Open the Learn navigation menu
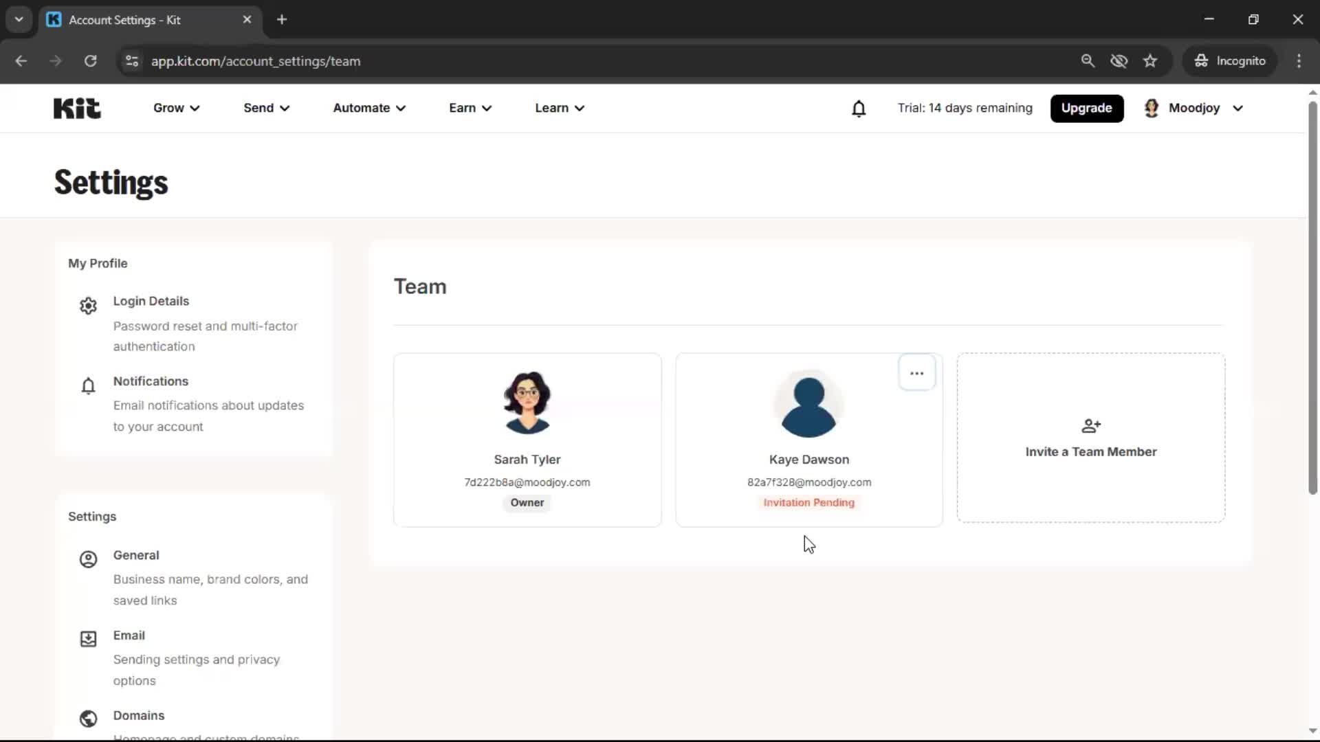 (x=559, y=108)
